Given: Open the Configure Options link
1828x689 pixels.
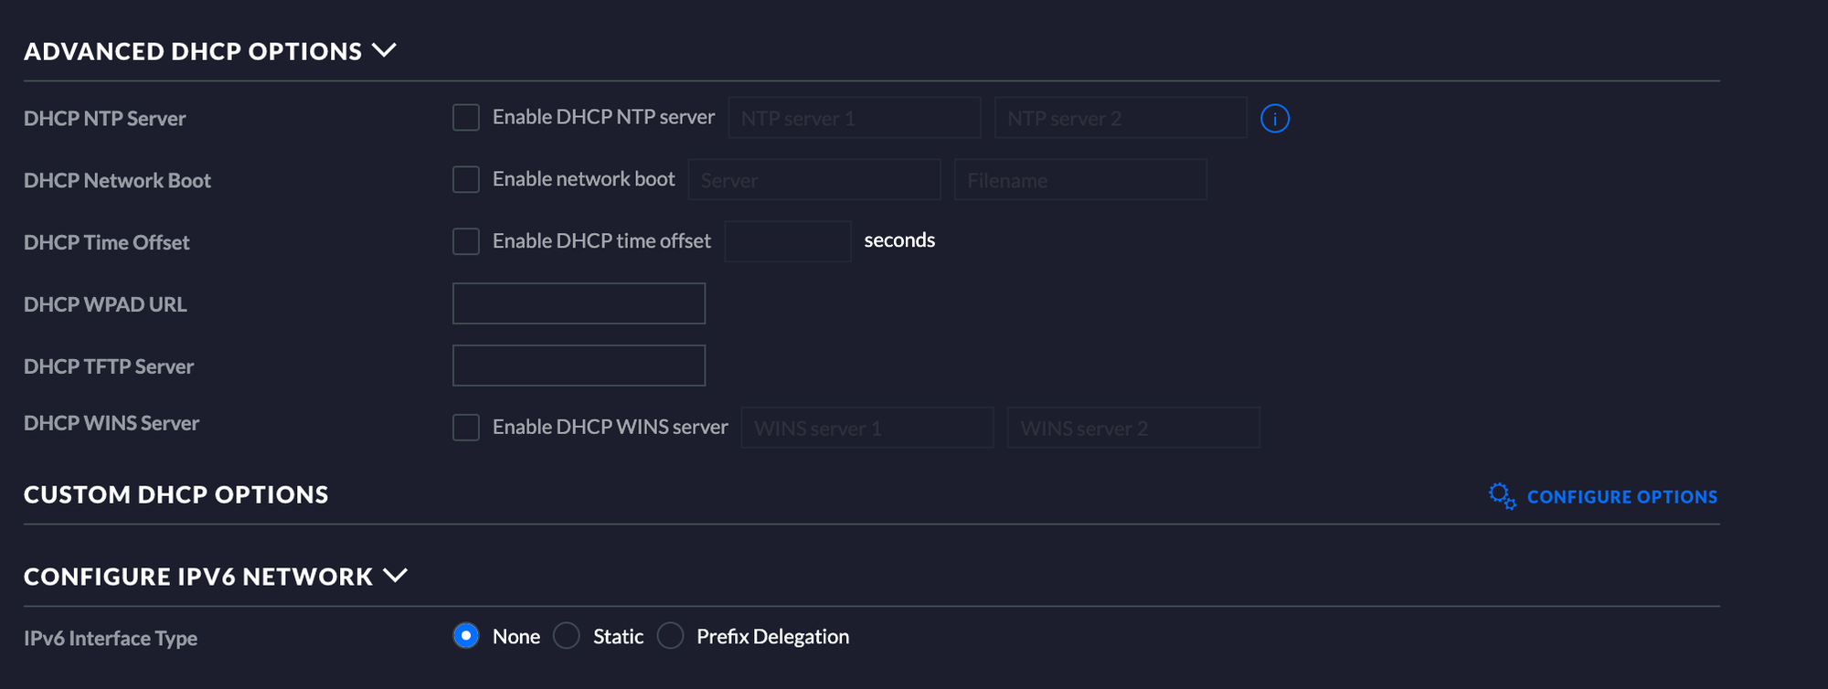Looking at the screenshot, I should 1621,497.
